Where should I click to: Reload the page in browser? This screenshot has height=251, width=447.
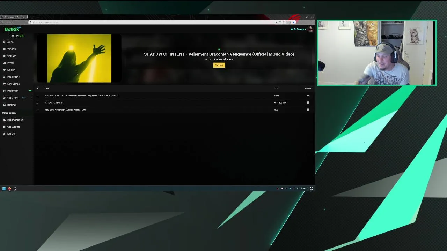12,22
